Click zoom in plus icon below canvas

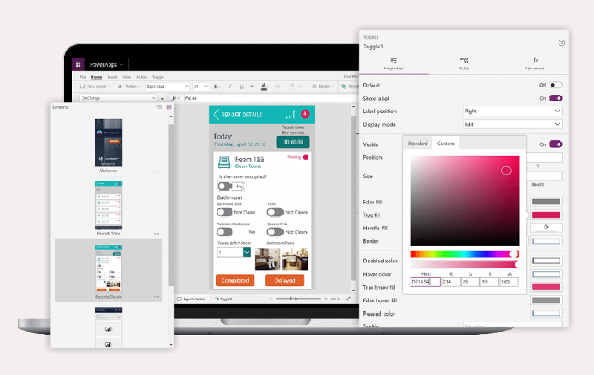[x=326, y=299]
